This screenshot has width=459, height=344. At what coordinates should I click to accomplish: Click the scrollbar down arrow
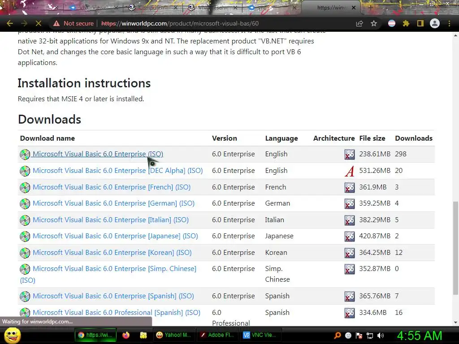pyautogui.click(x=455, y=322)
